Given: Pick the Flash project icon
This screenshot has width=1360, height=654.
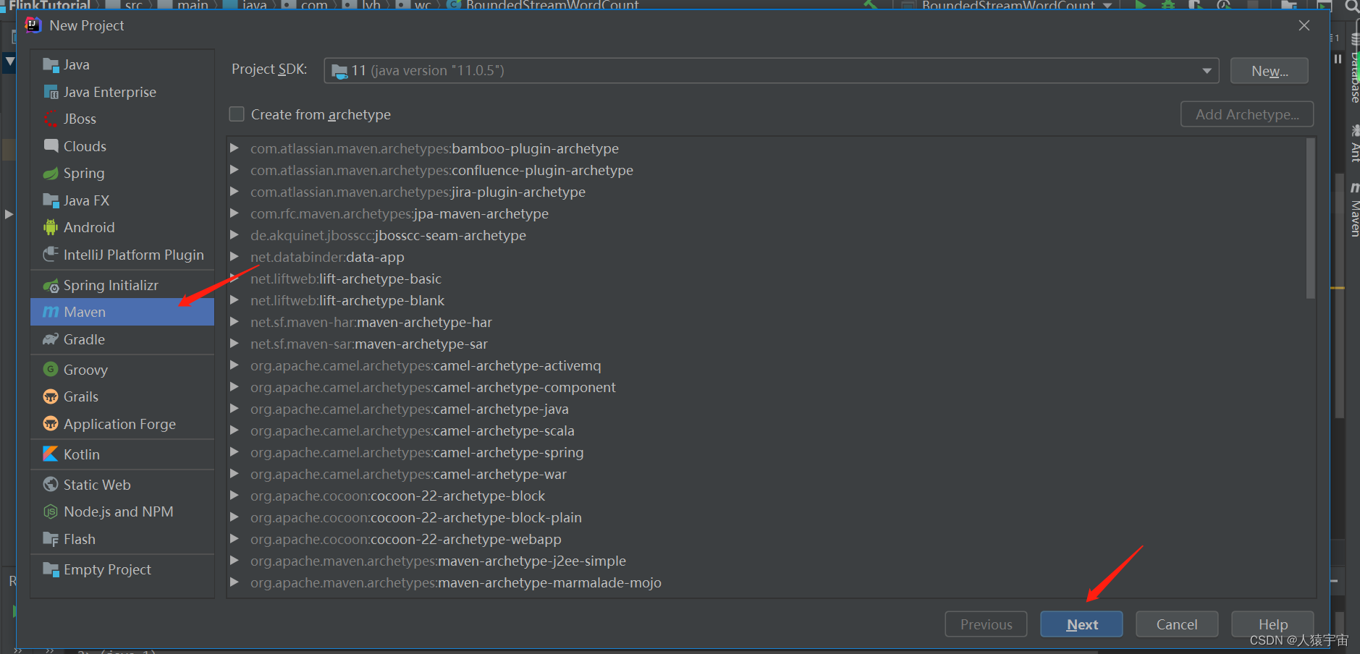Looking at the screenshot, I should coord(51,539).
